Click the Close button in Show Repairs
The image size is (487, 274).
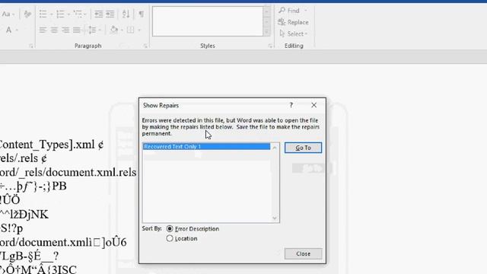coord(303,253)
